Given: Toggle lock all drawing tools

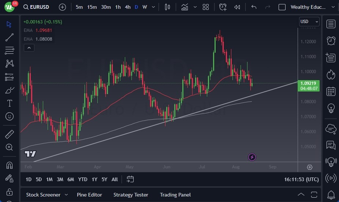Looking at the screenshot, I should click(10, 192).
